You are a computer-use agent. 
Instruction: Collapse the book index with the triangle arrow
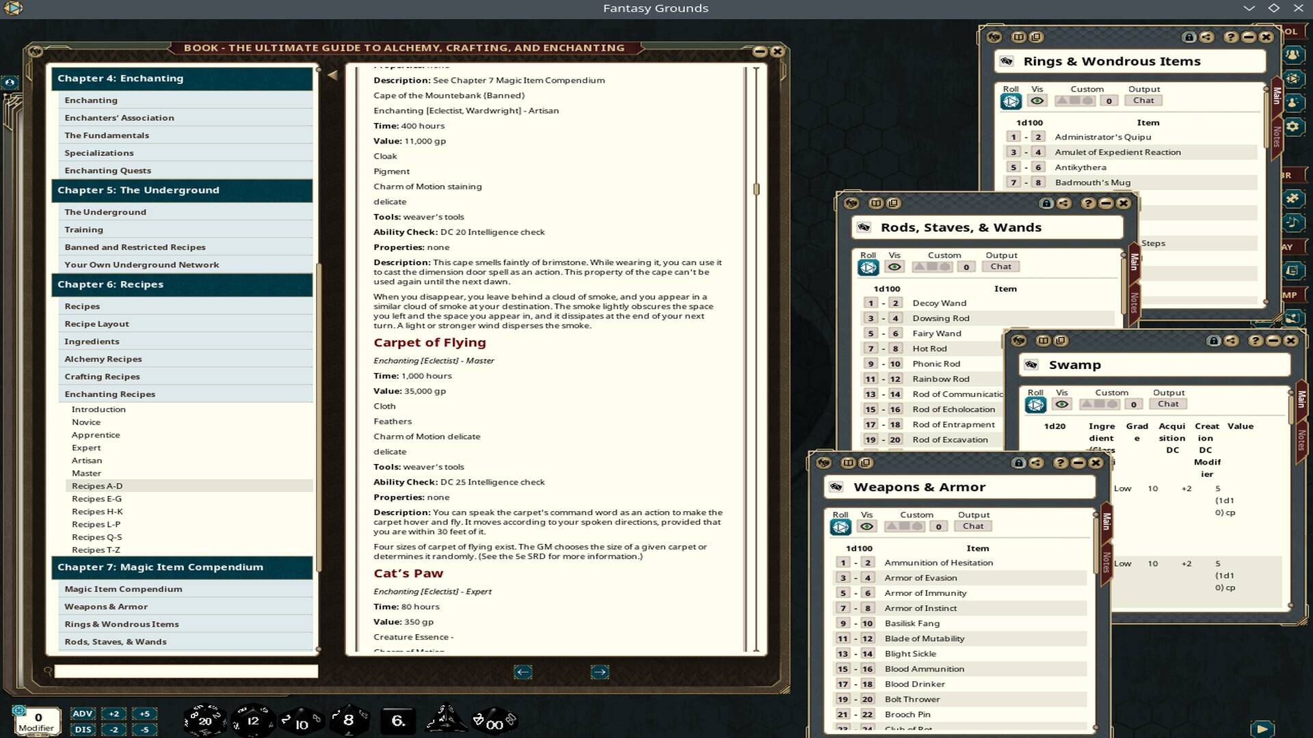(x=332, y=75)
